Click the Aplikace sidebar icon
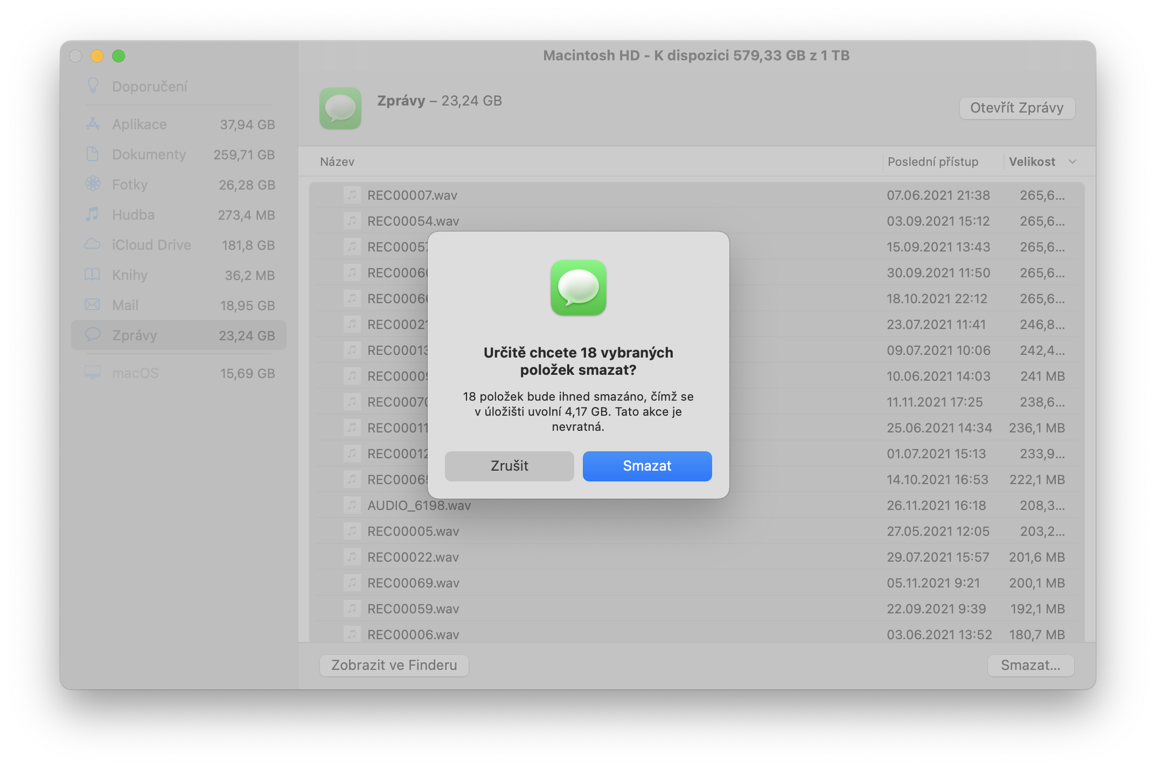The image size is (1156, 769). [x=93, y=124]
